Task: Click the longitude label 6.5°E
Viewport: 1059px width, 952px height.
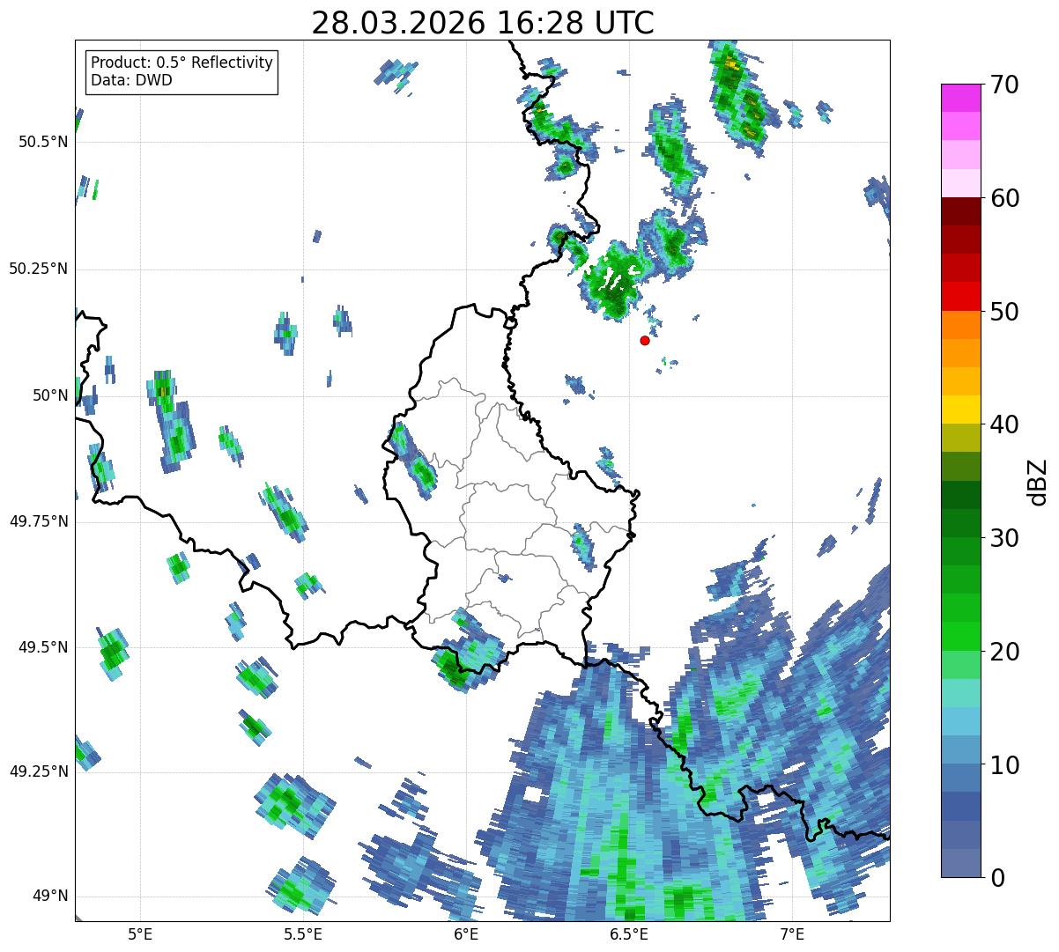Action: click(x=629, y=934)
